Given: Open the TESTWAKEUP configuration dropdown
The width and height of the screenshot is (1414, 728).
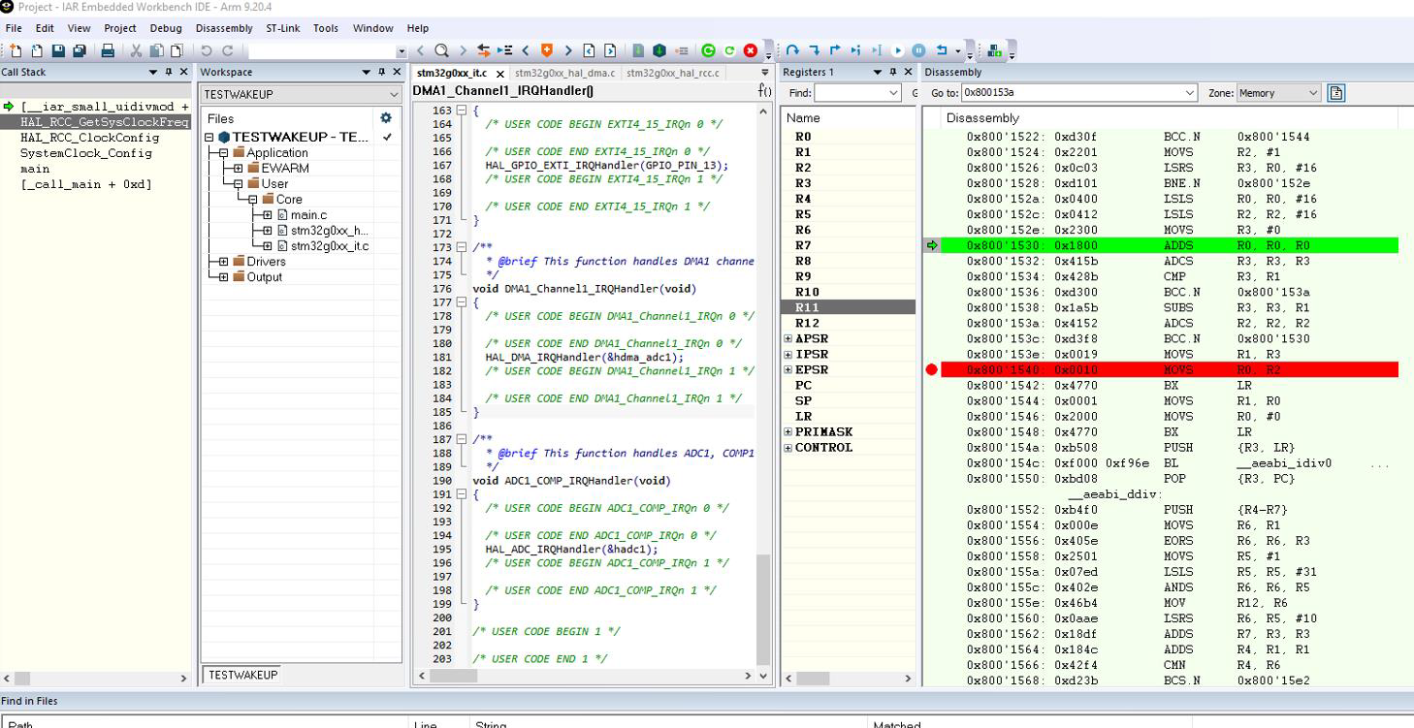Looking at the screenshot, I should point(301,94).
